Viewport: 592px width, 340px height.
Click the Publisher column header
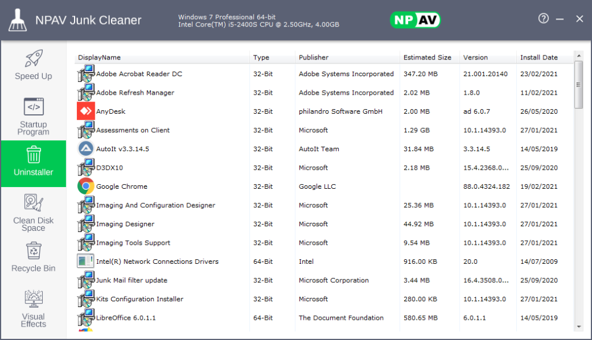click(313, 57)
